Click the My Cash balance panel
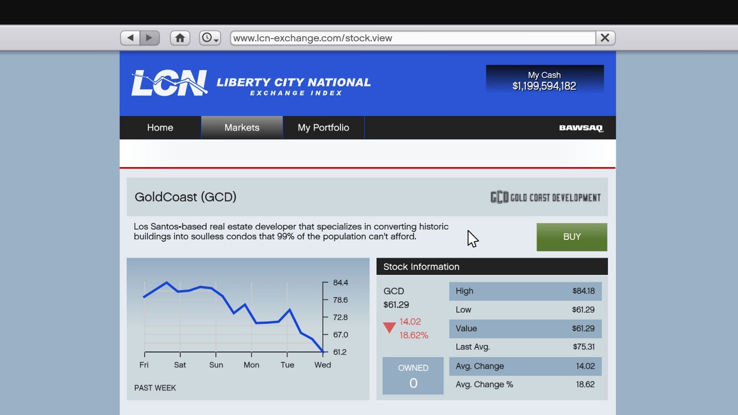 (545, 79)
